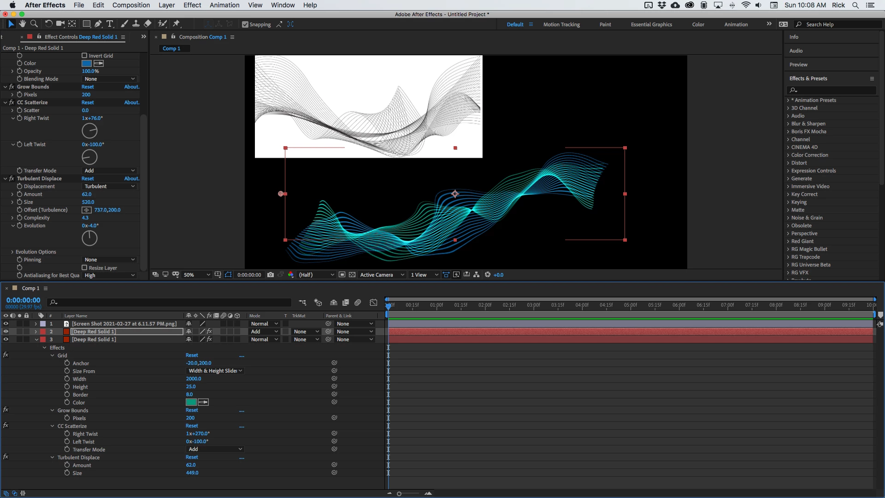This screenshot has height=498, width=885.
Task: Open the Composition menu
Action: [x=131, y=5]
